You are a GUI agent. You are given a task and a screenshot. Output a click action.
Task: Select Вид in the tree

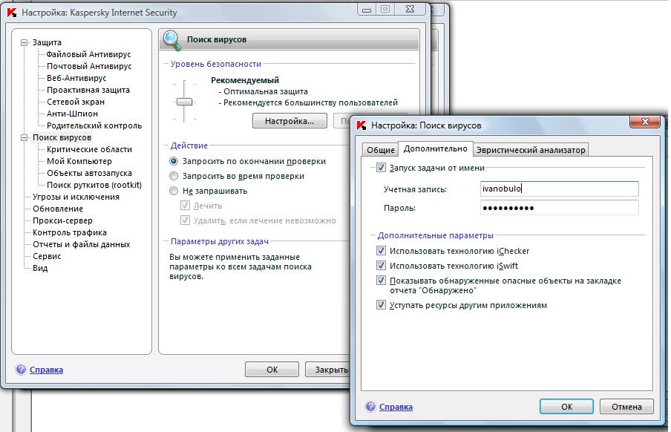tap(40, 268)
